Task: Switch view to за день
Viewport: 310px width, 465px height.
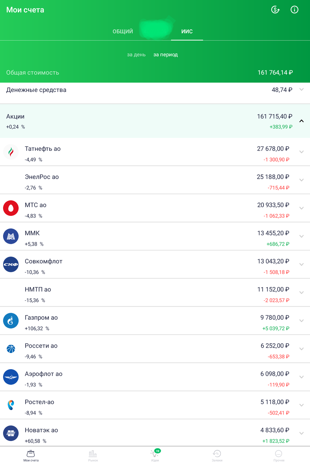Action: (x=136, y=55)
